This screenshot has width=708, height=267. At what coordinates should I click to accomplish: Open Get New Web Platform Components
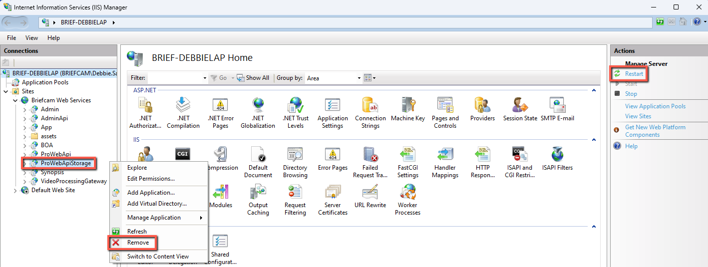pyautogui.click(x=655, y=131)
